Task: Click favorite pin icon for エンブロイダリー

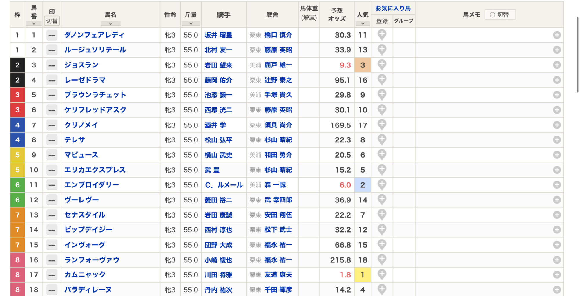Action: pyautogui.click(x=382, y=184)
